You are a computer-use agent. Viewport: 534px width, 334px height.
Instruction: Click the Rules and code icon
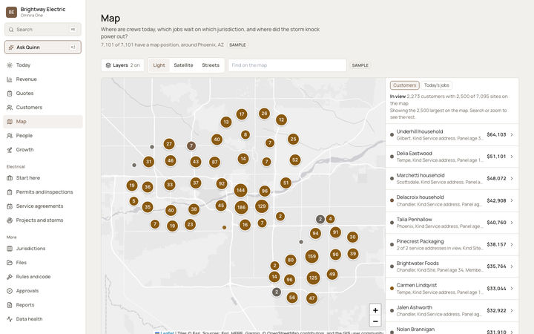pyautogui.click(x=10, y=277)
